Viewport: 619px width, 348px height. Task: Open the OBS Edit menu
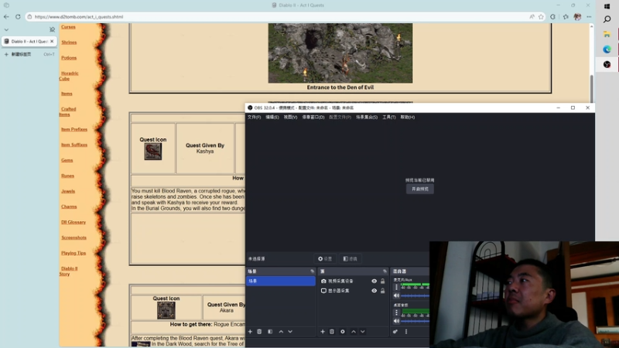click(x=272, y=118)
